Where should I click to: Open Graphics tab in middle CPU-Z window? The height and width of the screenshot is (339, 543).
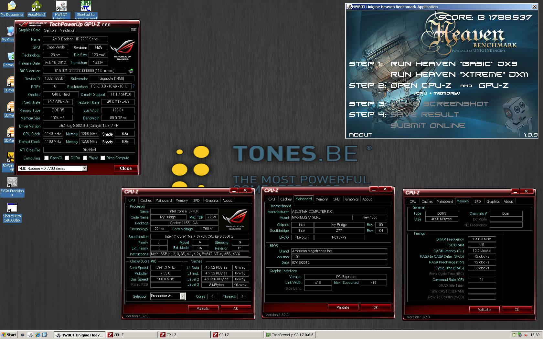click(352, 199)
